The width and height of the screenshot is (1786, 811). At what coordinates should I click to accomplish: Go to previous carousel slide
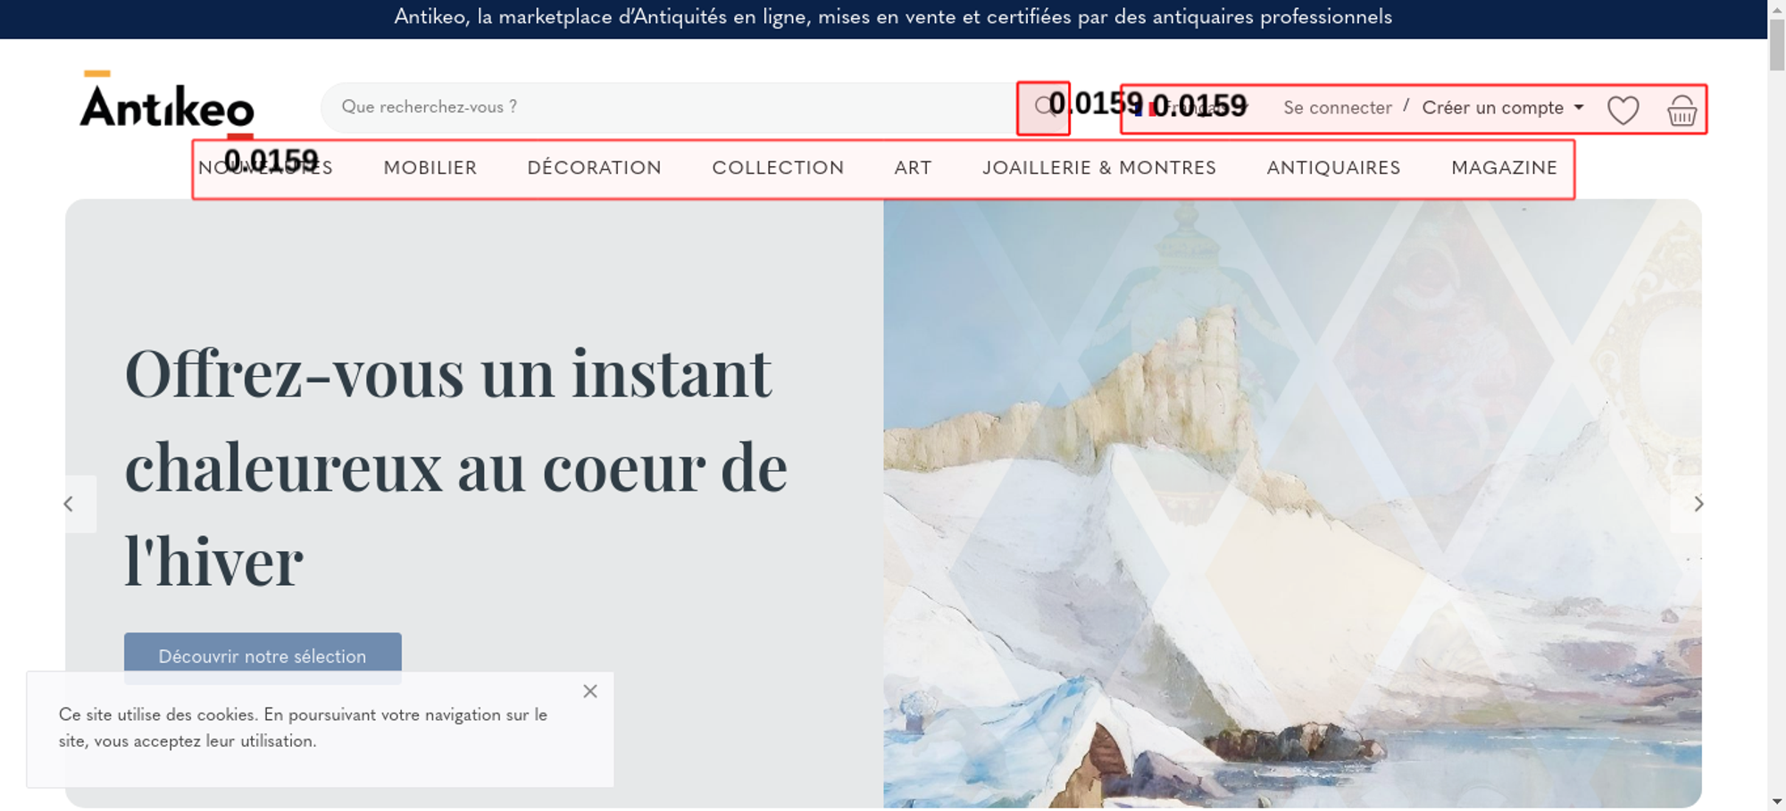[x=69, y=504]
